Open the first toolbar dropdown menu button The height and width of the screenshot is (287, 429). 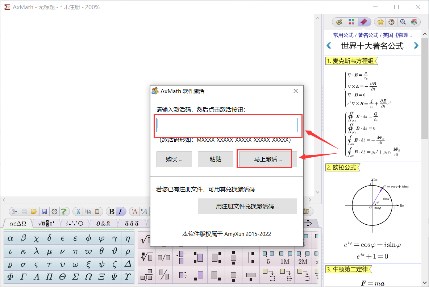pyautogui.click(x=14, y=212)
